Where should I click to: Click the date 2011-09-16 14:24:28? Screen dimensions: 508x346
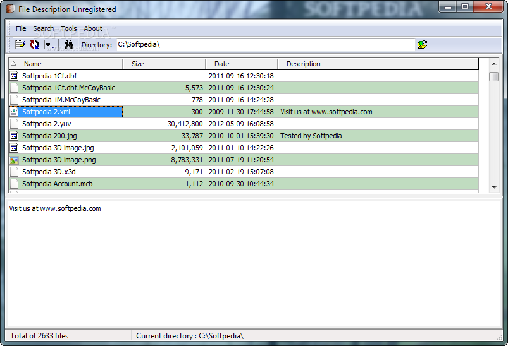[x=241, y=100]
